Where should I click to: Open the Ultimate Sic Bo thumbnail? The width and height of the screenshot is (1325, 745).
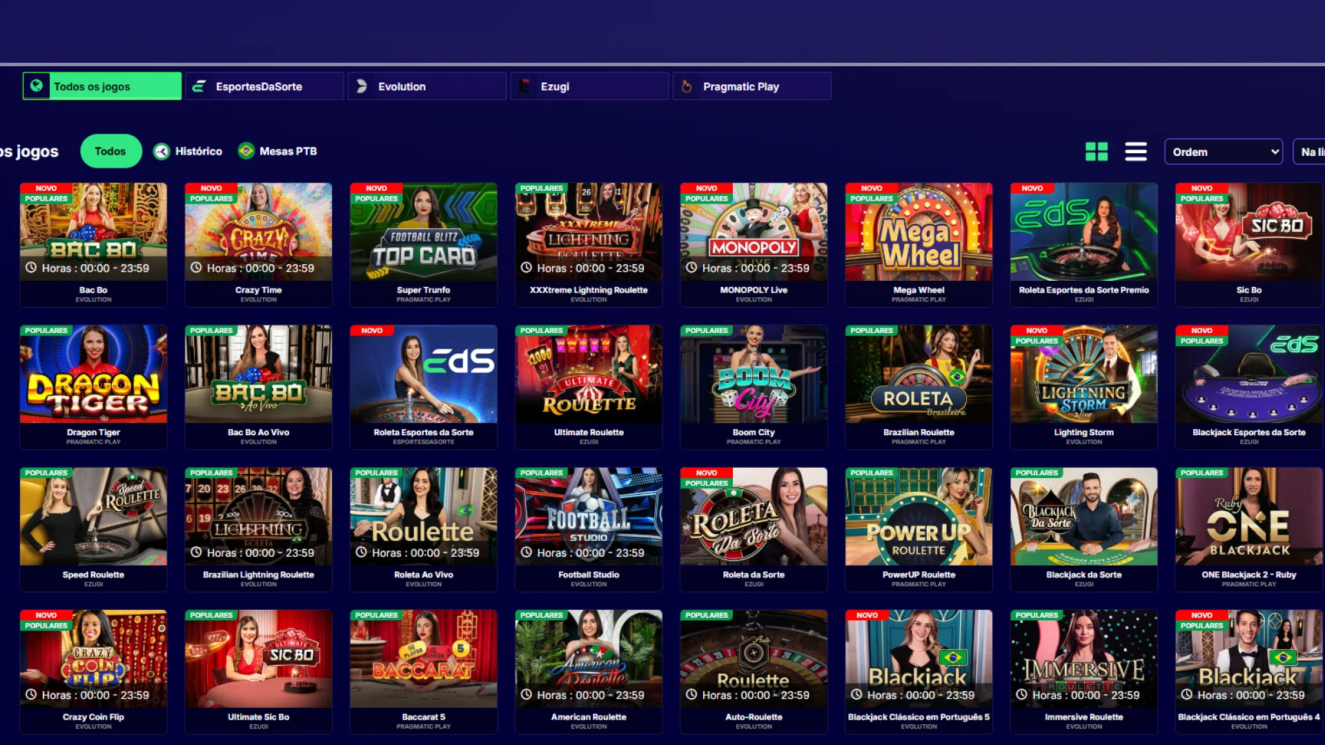click(258, 659)
